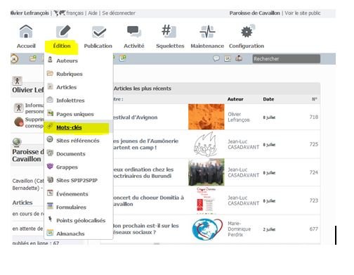Select Points géolocalisés menu item
Viewport: 354px width, 275px height.
81,221
